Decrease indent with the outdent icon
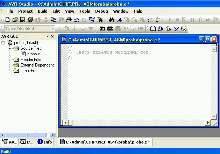Image resolution: width=220 pixels, height=154 pixels. pyautogui.click(x=158, y=20)
